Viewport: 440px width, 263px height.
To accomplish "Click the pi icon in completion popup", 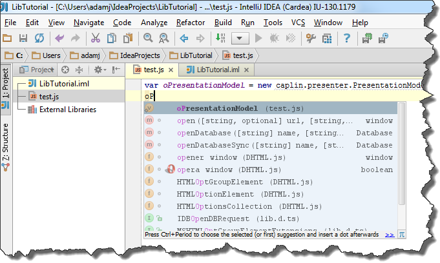I will (402, 235).
